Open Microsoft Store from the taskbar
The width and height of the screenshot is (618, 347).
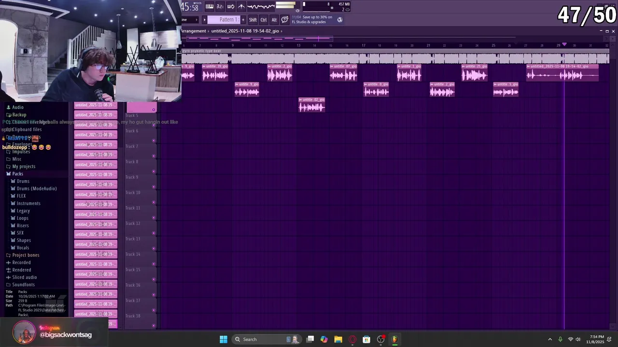click(x=366, y=339)
